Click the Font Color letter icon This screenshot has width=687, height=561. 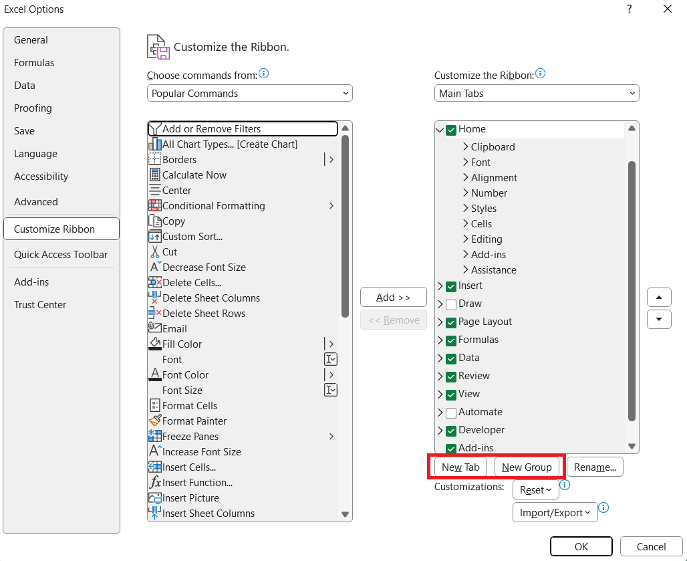(155, 374)
